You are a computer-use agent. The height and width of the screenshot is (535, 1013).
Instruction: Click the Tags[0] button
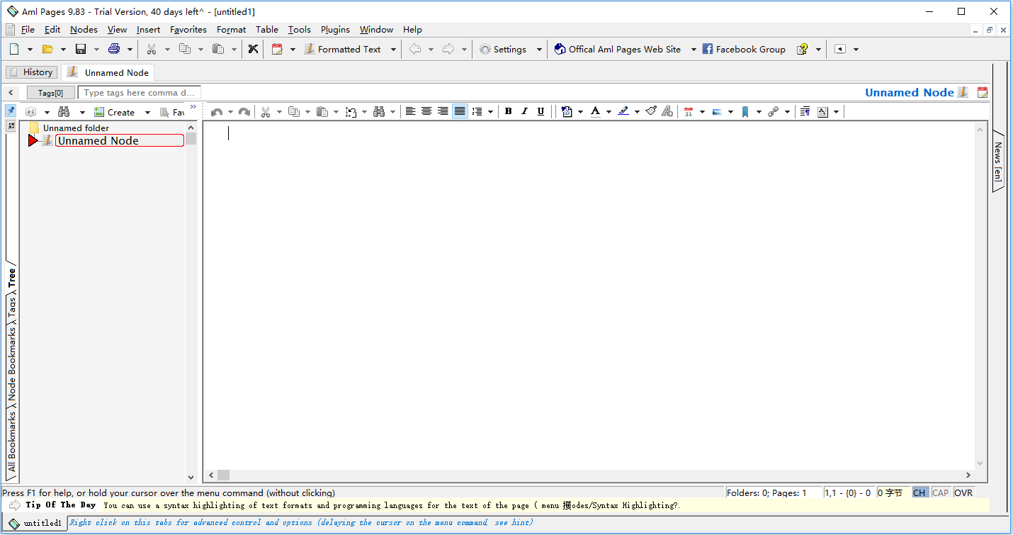click(50, 93)
